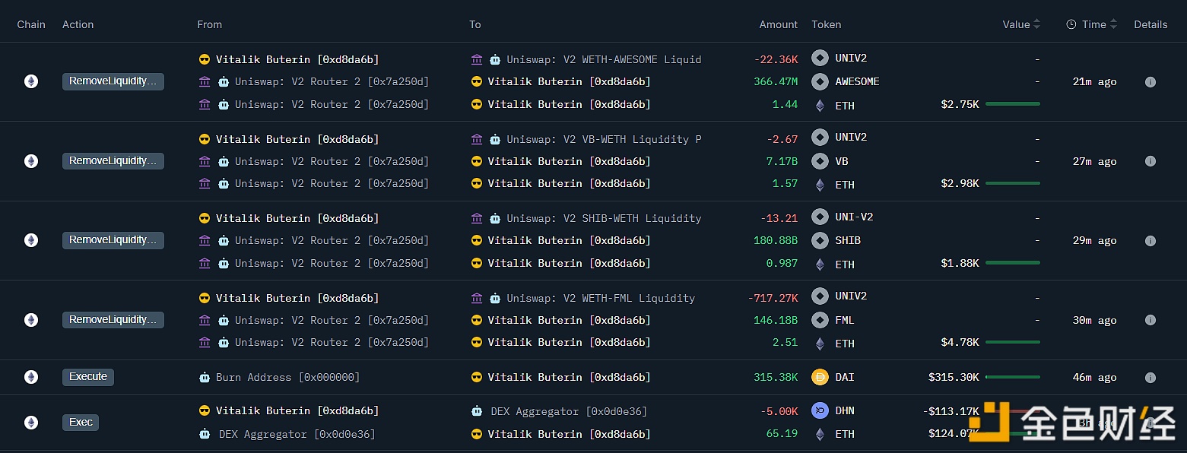The width and height of the screenshot is (1187, 453).
Task: Open the Burn Address [0x000000] link
Action: 287,377
